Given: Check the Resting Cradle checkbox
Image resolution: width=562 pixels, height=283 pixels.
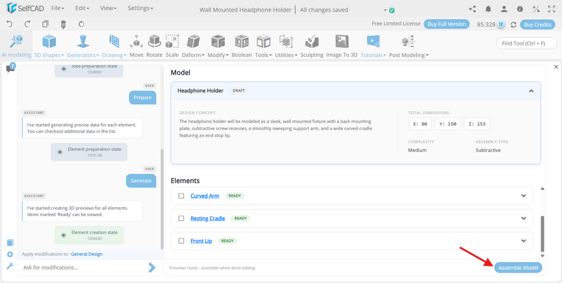Looking at the screenshot, I should (181, 218).
